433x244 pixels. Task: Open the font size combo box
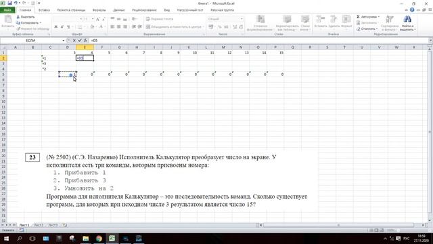[x=89, y=19]
